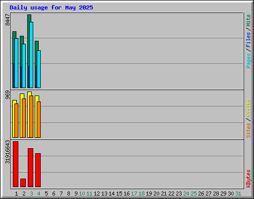
Task: Select day 5 on the axis
Action: (x=46, y=194)
